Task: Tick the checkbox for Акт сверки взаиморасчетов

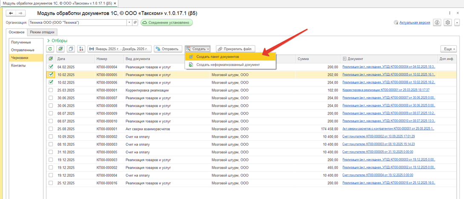Action: (x=51, y=129)
